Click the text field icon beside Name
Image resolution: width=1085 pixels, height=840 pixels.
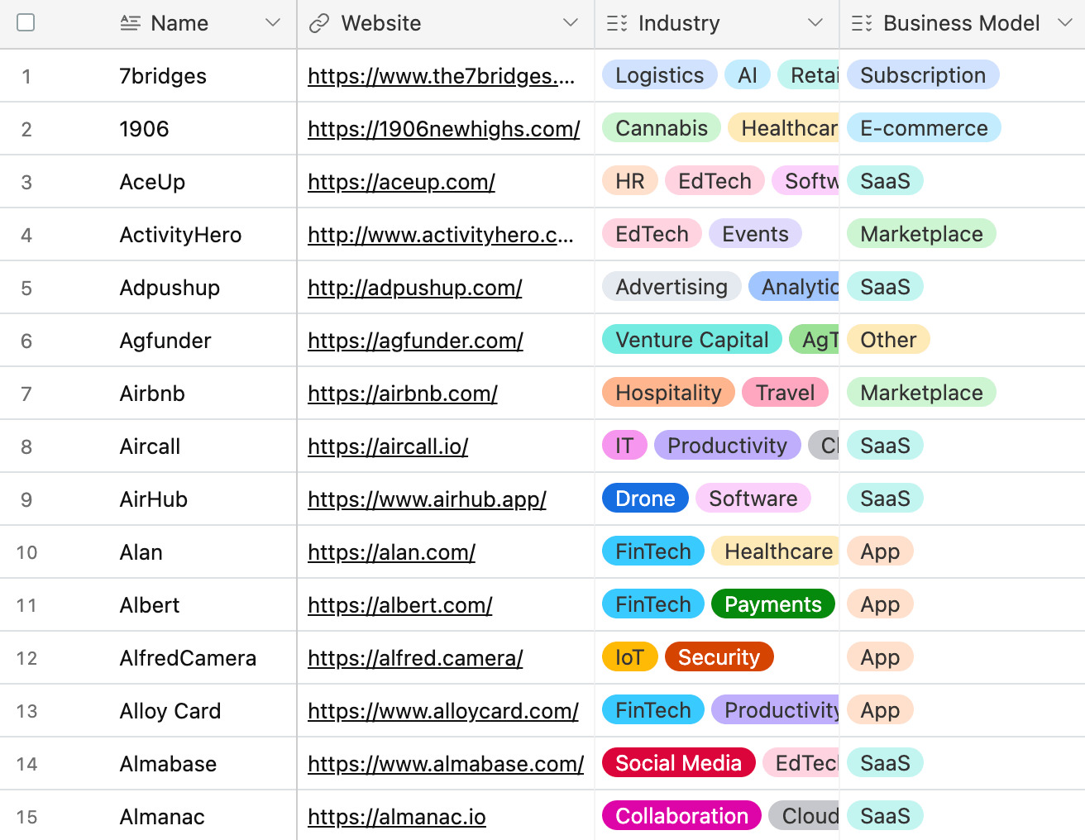point(130,23)
